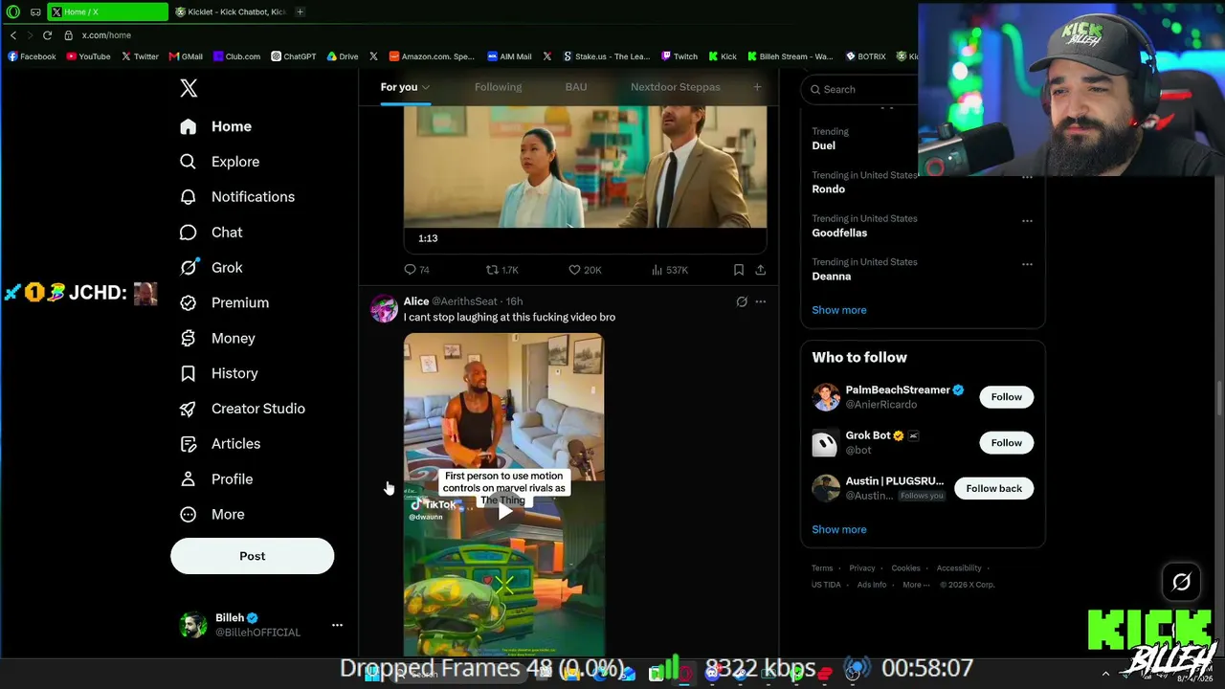
Task: Go to Profile in the sidebar
Action: tap(217, 479)
